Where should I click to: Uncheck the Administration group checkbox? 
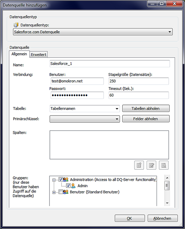(x=61, y=179)
